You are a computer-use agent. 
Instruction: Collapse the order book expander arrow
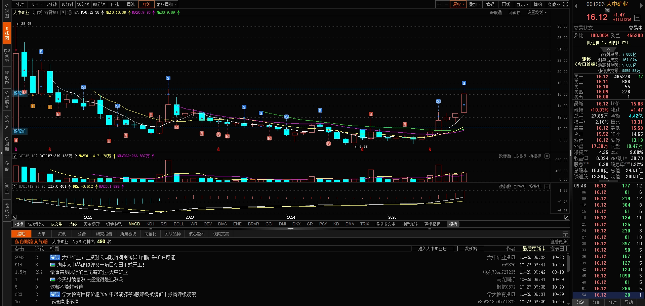[608, 49]
